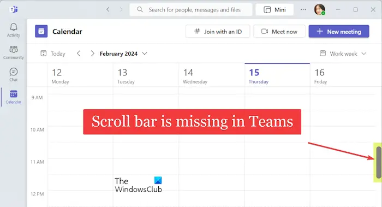382x207 pixels.
Task: Select the Monday 12 day header
Action: click(x=80, y=75)
